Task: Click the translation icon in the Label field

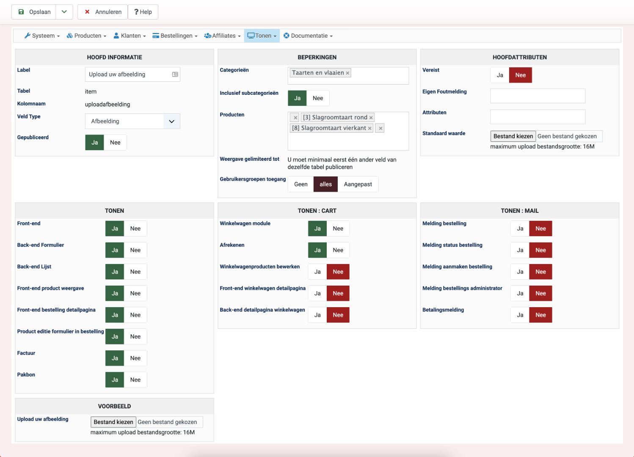Action: (x=175, y=74)
